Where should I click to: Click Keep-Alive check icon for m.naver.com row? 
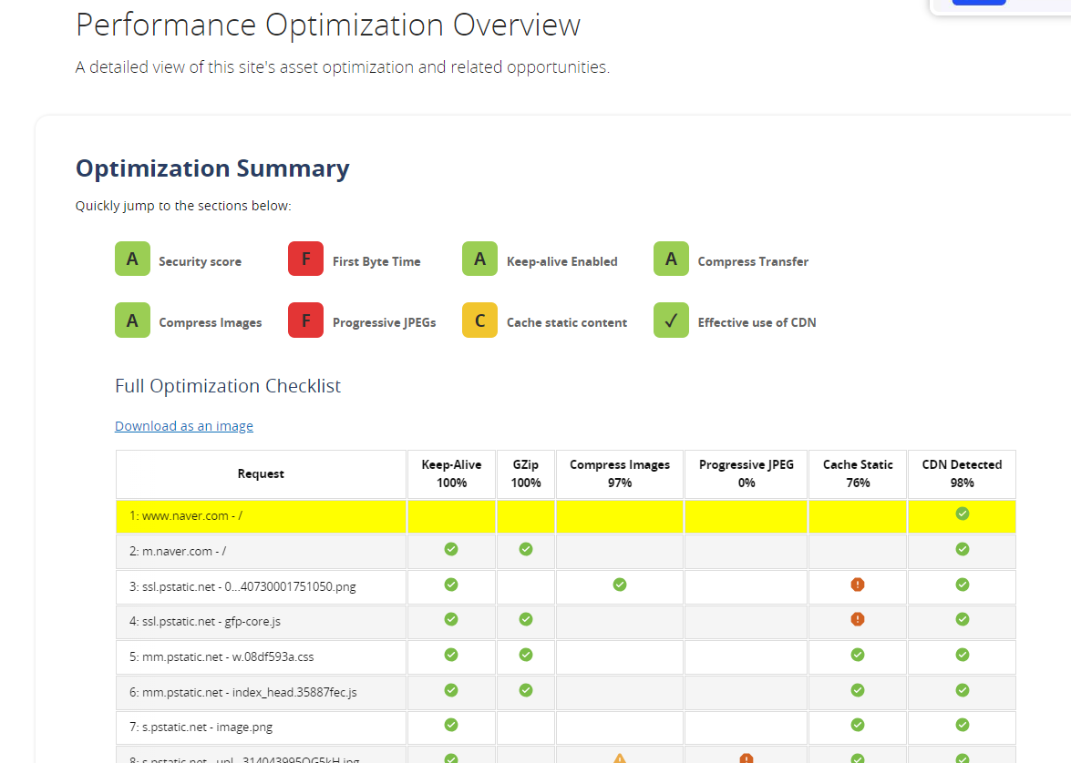451,549
